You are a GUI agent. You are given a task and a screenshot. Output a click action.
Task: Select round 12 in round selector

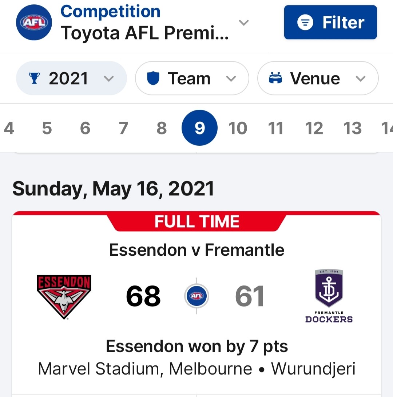click(x=314, y=128)
